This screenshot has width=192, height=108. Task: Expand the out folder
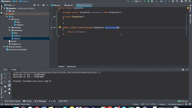[x=7, y=14]
